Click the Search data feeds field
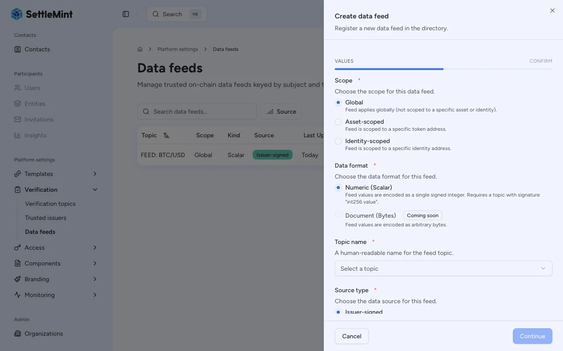The image size is (563, 351). coord(197,111)
